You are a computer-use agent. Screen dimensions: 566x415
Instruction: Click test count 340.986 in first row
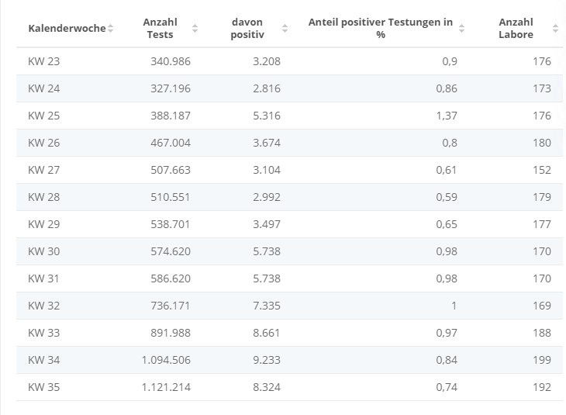(x=171, y=61)
